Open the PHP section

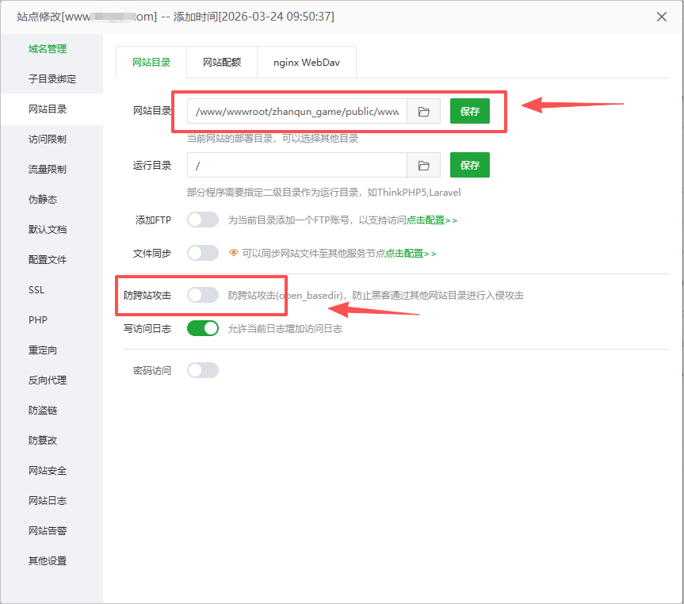[38, 320]
